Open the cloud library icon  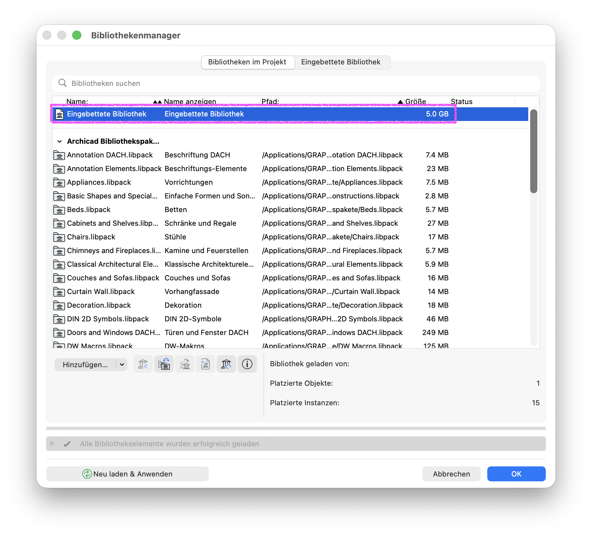[x=226, y=364]
